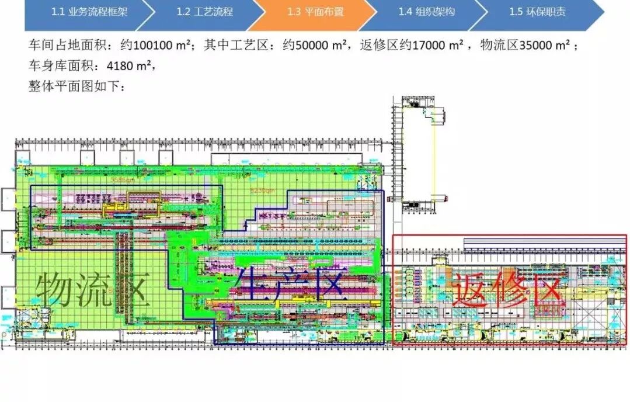Open the 1.1 业务流程框架 section

point(89,12)
